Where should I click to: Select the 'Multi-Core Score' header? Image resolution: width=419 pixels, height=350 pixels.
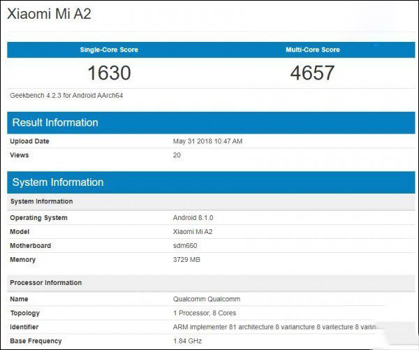(313, 50)
